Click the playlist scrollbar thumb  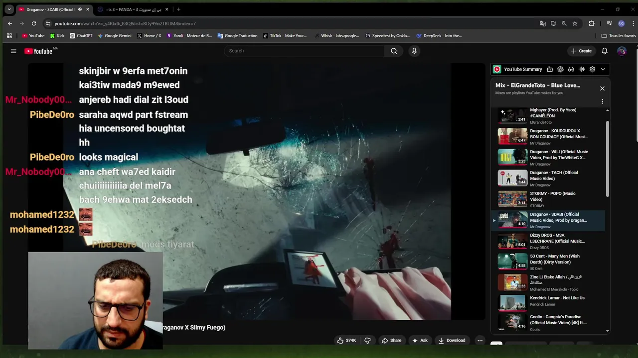tap(607, 158)
